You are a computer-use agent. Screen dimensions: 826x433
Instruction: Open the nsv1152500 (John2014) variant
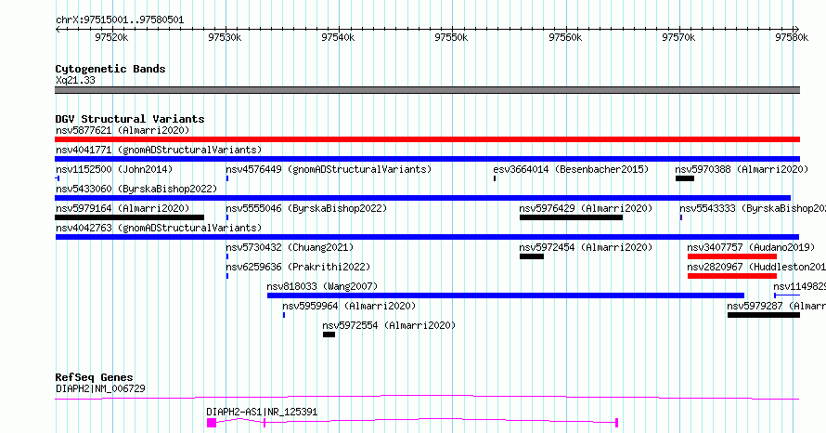click(114, 169)
